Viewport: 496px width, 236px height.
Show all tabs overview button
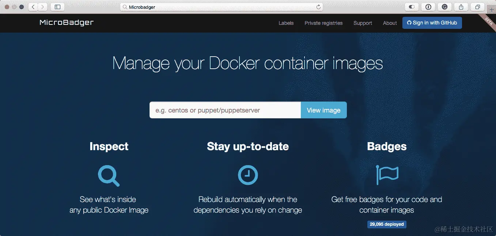(478, 7)
